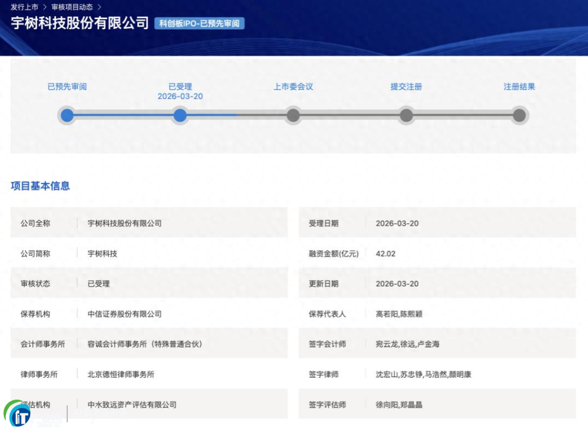The height and width of the screenshot is (428, 588).
Task: Click the 注册结果 progress step circle
Action: coord(519,115)
